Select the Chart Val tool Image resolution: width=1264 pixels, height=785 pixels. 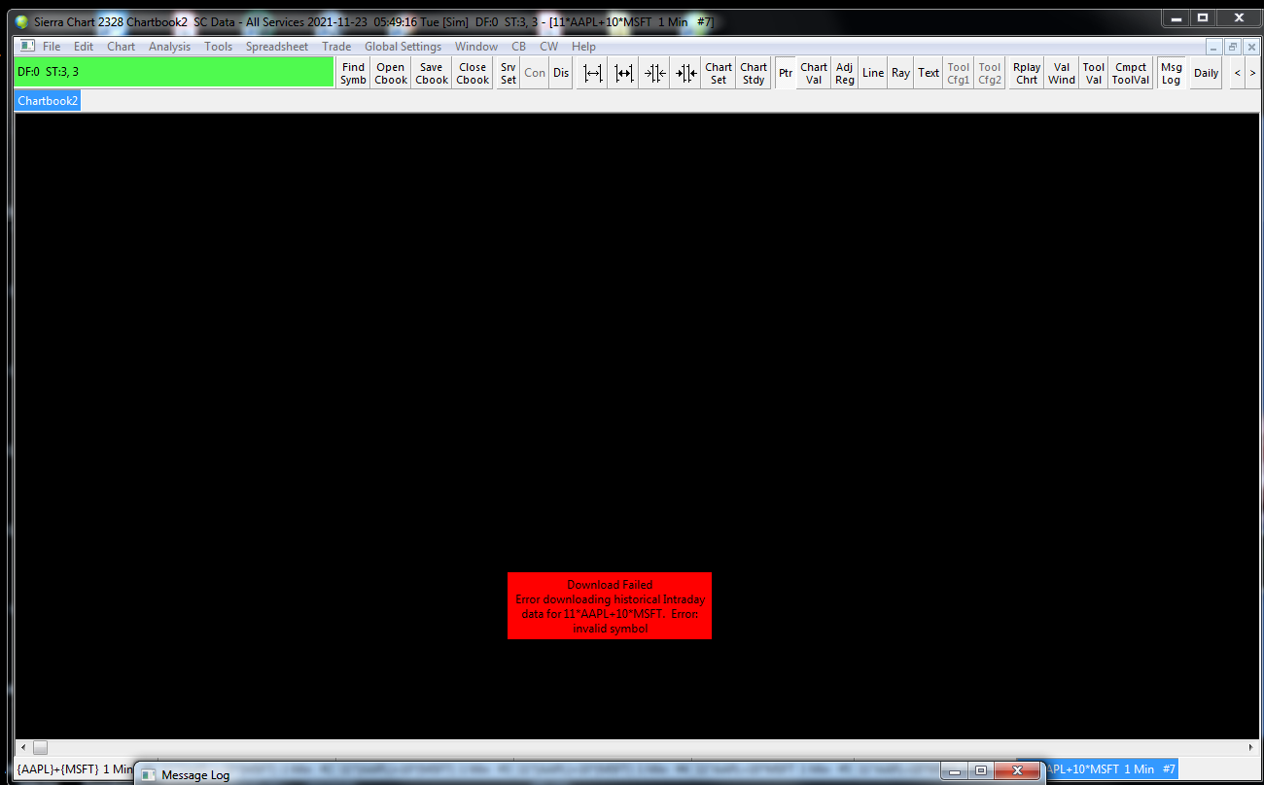(x=814, y=73)
